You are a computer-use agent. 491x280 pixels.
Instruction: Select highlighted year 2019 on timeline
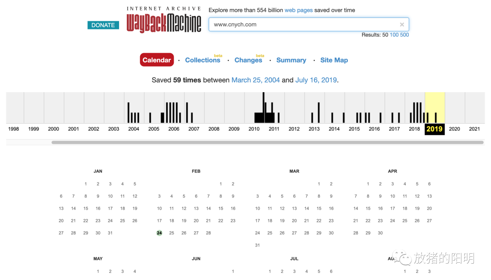click(434, 129)
